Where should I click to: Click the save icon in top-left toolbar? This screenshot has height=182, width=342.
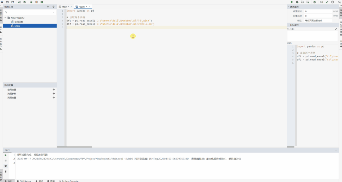pyautogui.click(x=7, y=2)
